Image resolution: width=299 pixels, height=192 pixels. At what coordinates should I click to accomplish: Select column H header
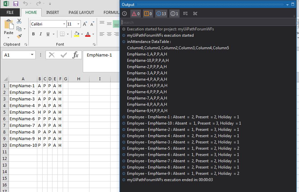tap(79, 79)
